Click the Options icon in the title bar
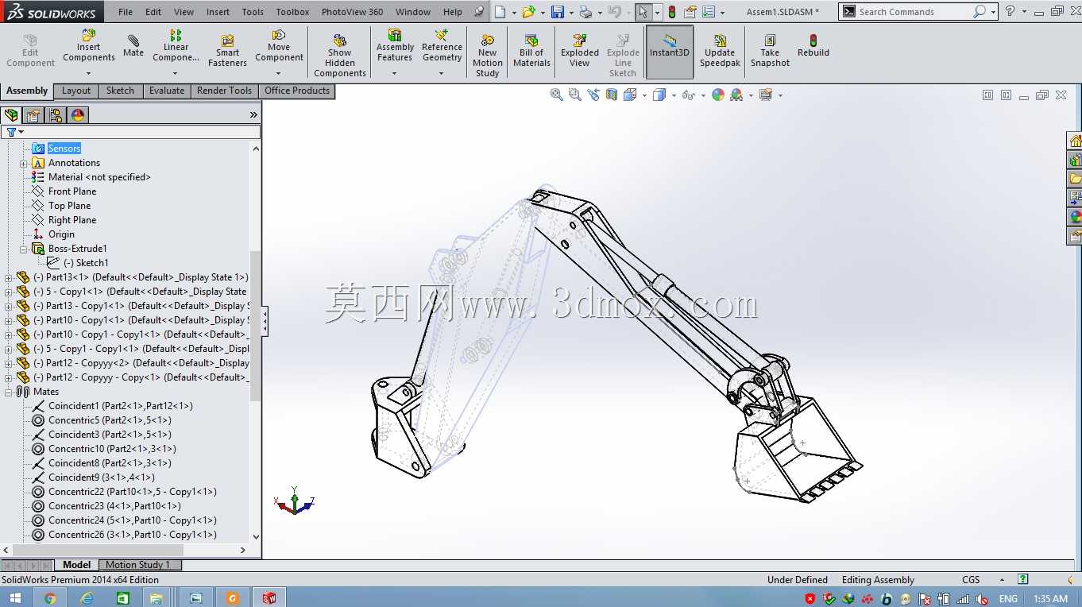The width and height of the screenshot is (1082, 607). pyautogui.click(x=709, y=12)
